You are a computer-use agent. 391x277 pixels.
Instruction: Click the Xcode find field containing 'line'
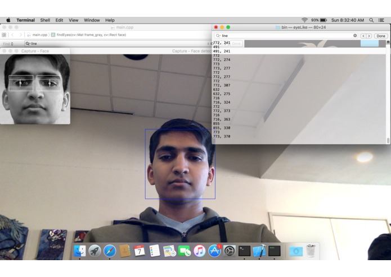pos(117,44)
